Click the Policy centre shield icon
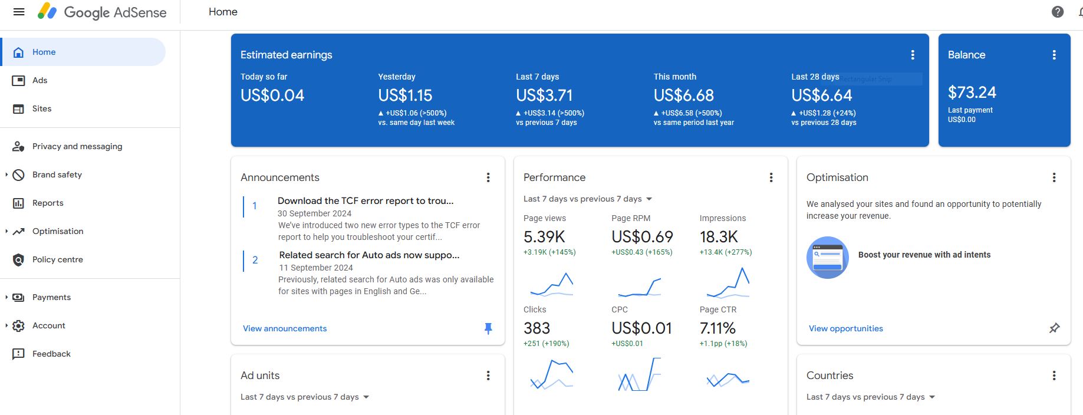 pos(18,259)
